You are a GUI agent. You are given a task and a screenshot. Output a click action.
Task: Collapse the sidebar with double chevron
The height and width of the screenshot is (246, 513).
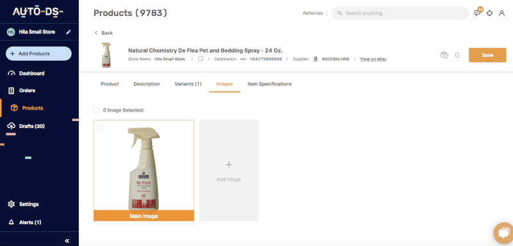67,241
